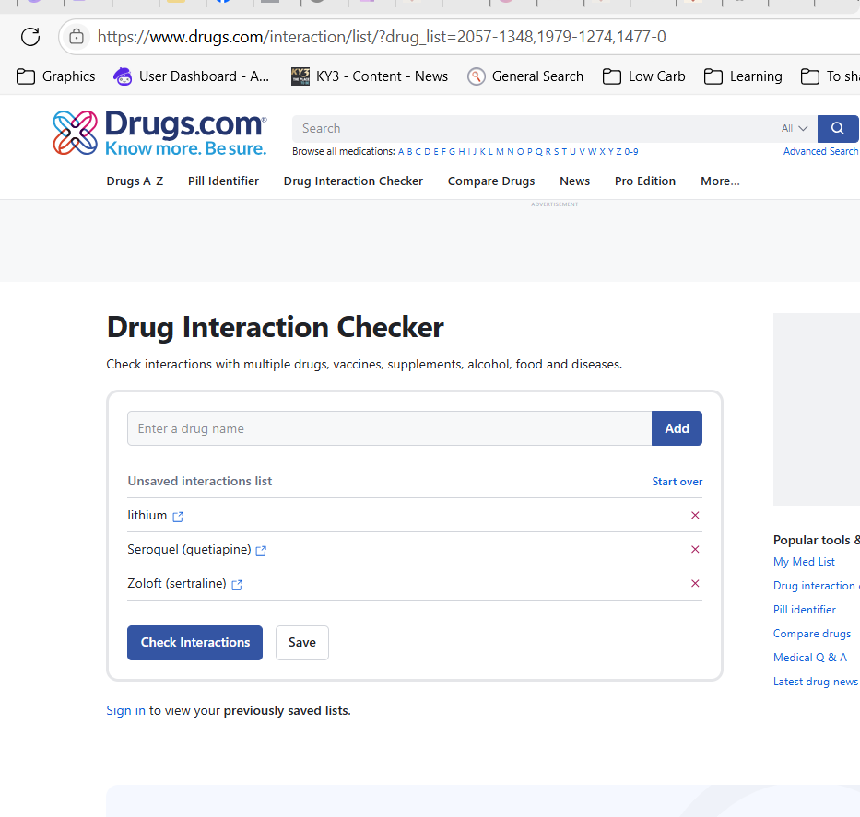Click the Sign in link

tap(125, 710)
